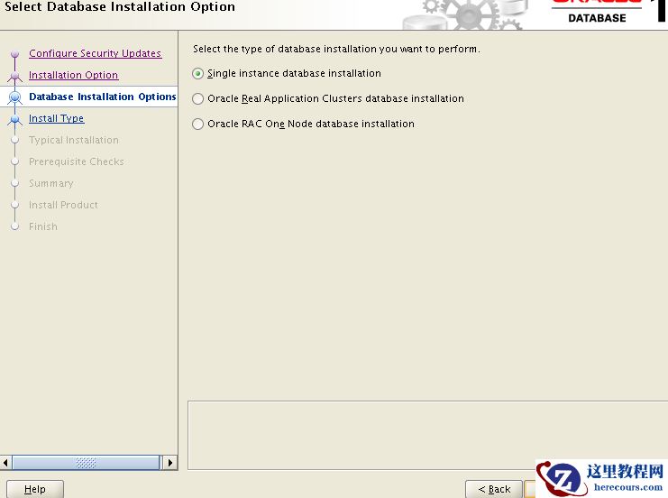Click the Prerequisite Checks step text

[x=77, y=161]
